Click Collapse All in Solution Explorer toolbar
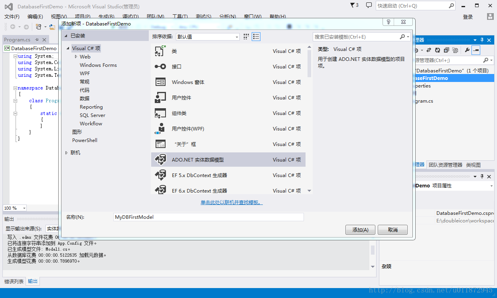The height and width of the screenshot is (298, 497). point(446,50)
